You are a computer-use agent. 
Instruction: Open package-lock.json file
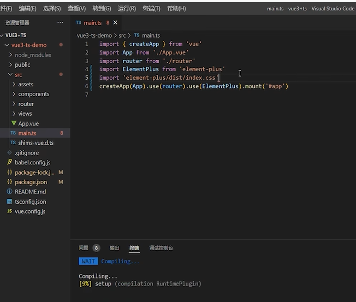coord(34,173)
